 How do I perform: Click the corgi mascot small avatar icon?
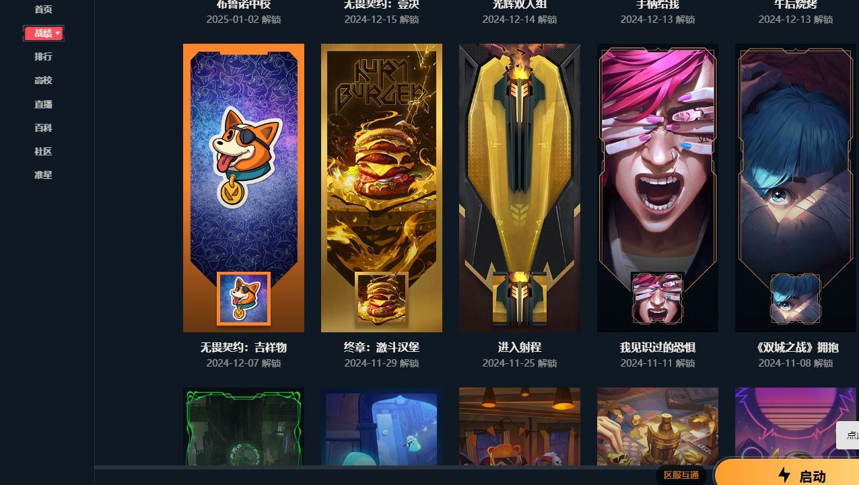point(244,298)
